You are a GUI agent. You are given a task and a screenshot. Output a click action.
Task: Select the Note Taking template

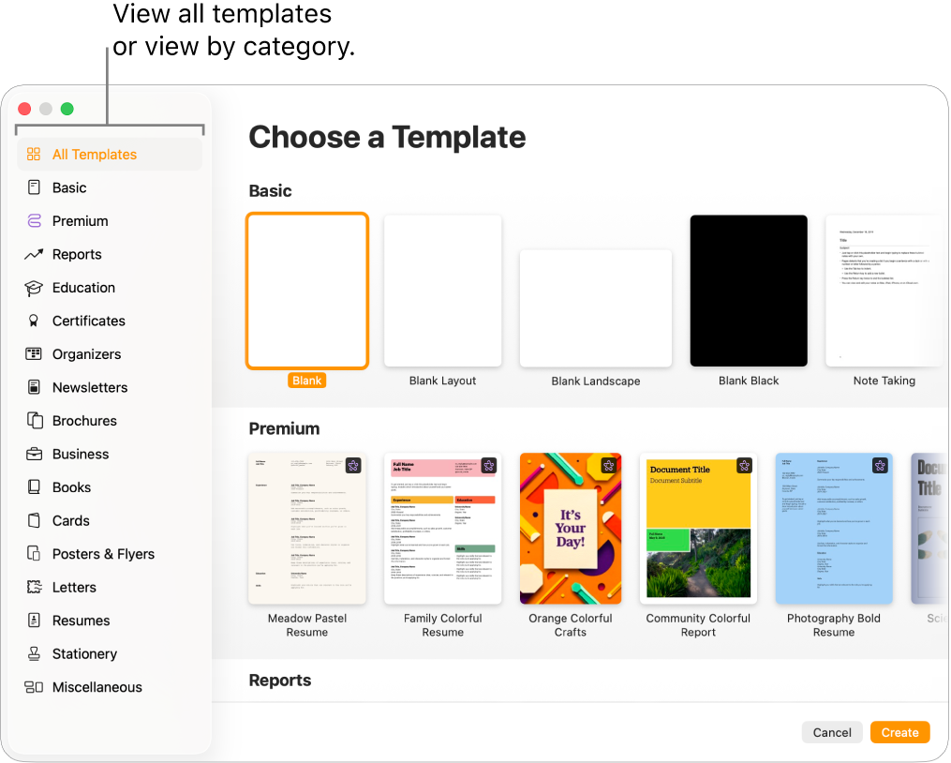coord(884,291)
